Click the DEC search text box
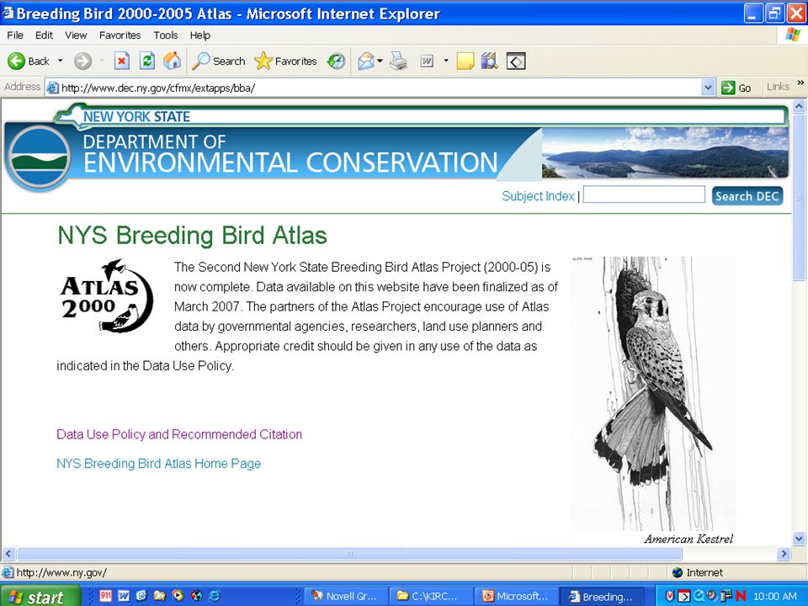This screenshot has height=606, width=808. point(644,194)
